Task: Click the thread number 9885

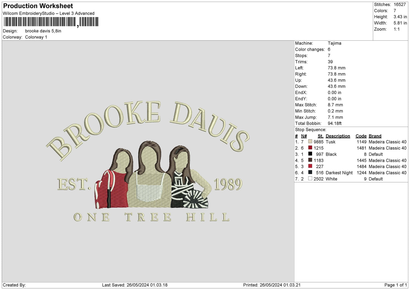Action: point(319,142)
